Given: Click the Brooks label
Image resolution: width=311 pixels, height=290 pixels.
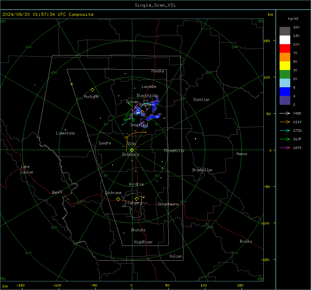Looking at the screenshot, I should coord(246,241).
